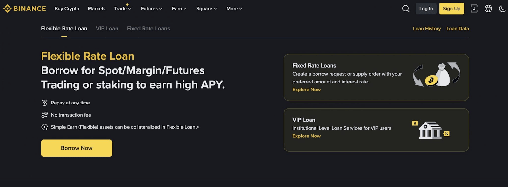Image resolution: width=508 pixels, height=187 pixels.
Task: Open the language globe icon
Action: 488,9
